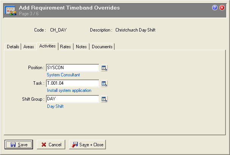The height and width of the screenshot is (155, 230).
Task: Open the Task lookup browse icon
Action: tap(104, 84)
